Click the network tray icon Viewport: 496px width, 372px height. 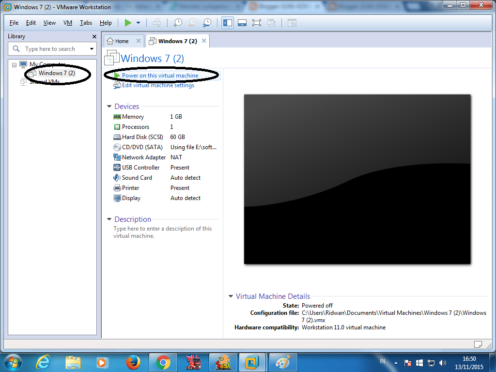tap(431, 363)
